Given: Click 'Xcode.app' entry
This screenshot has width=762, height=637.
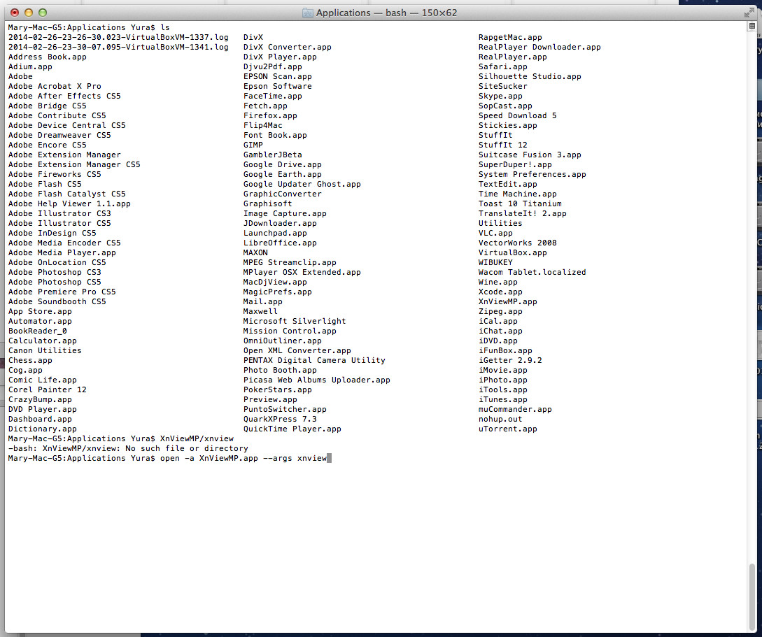Looking at the screenshot, I should coord(500,292).
